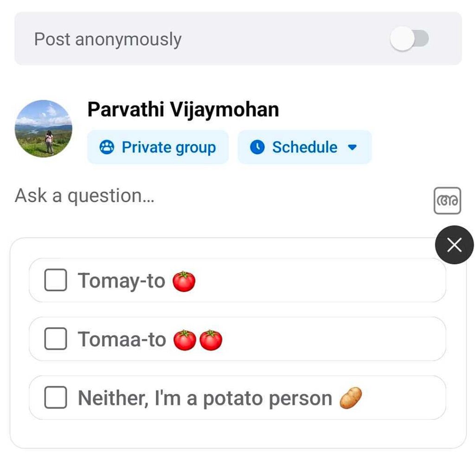Check the Tomay-to checkbox

56,281
